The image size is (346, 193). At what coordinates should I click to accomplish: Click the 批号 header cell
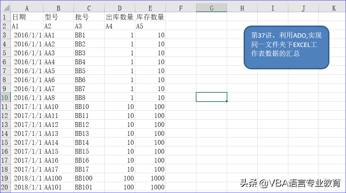click(x=89, y=17)
